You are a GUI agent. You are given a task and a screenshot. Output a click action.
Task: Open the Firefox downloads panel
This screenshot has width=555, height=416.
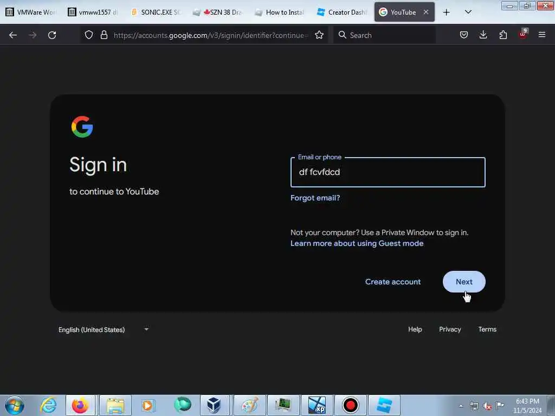point(483,35)
